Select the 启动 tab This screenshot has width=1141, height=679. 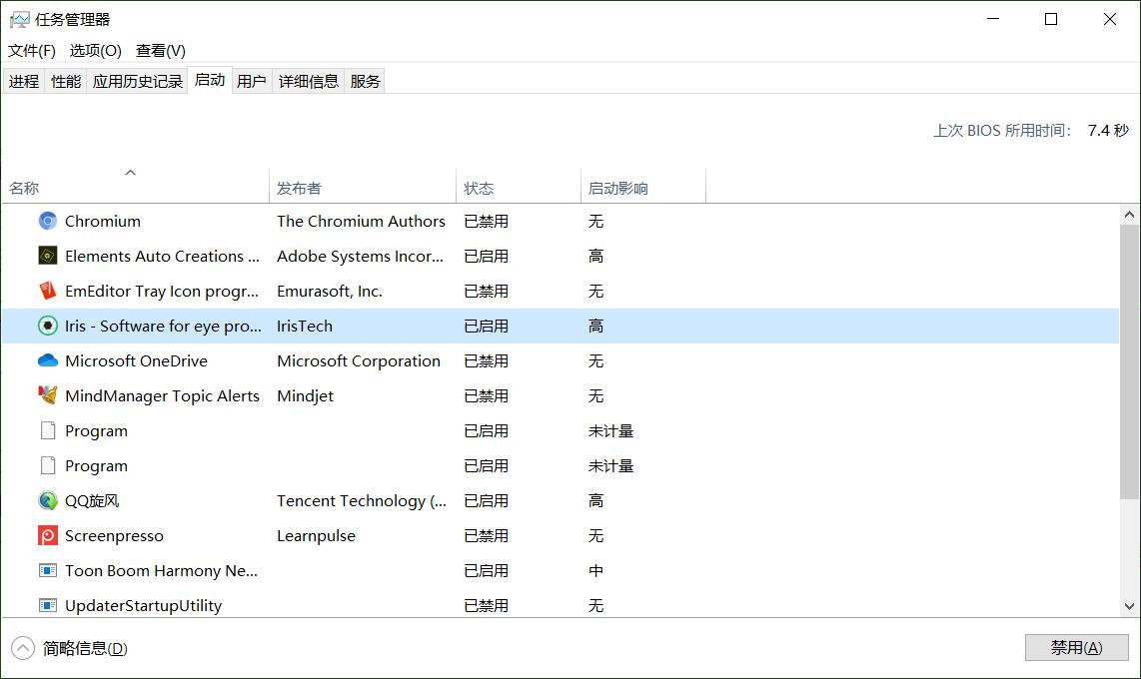(x=210, y=80)
